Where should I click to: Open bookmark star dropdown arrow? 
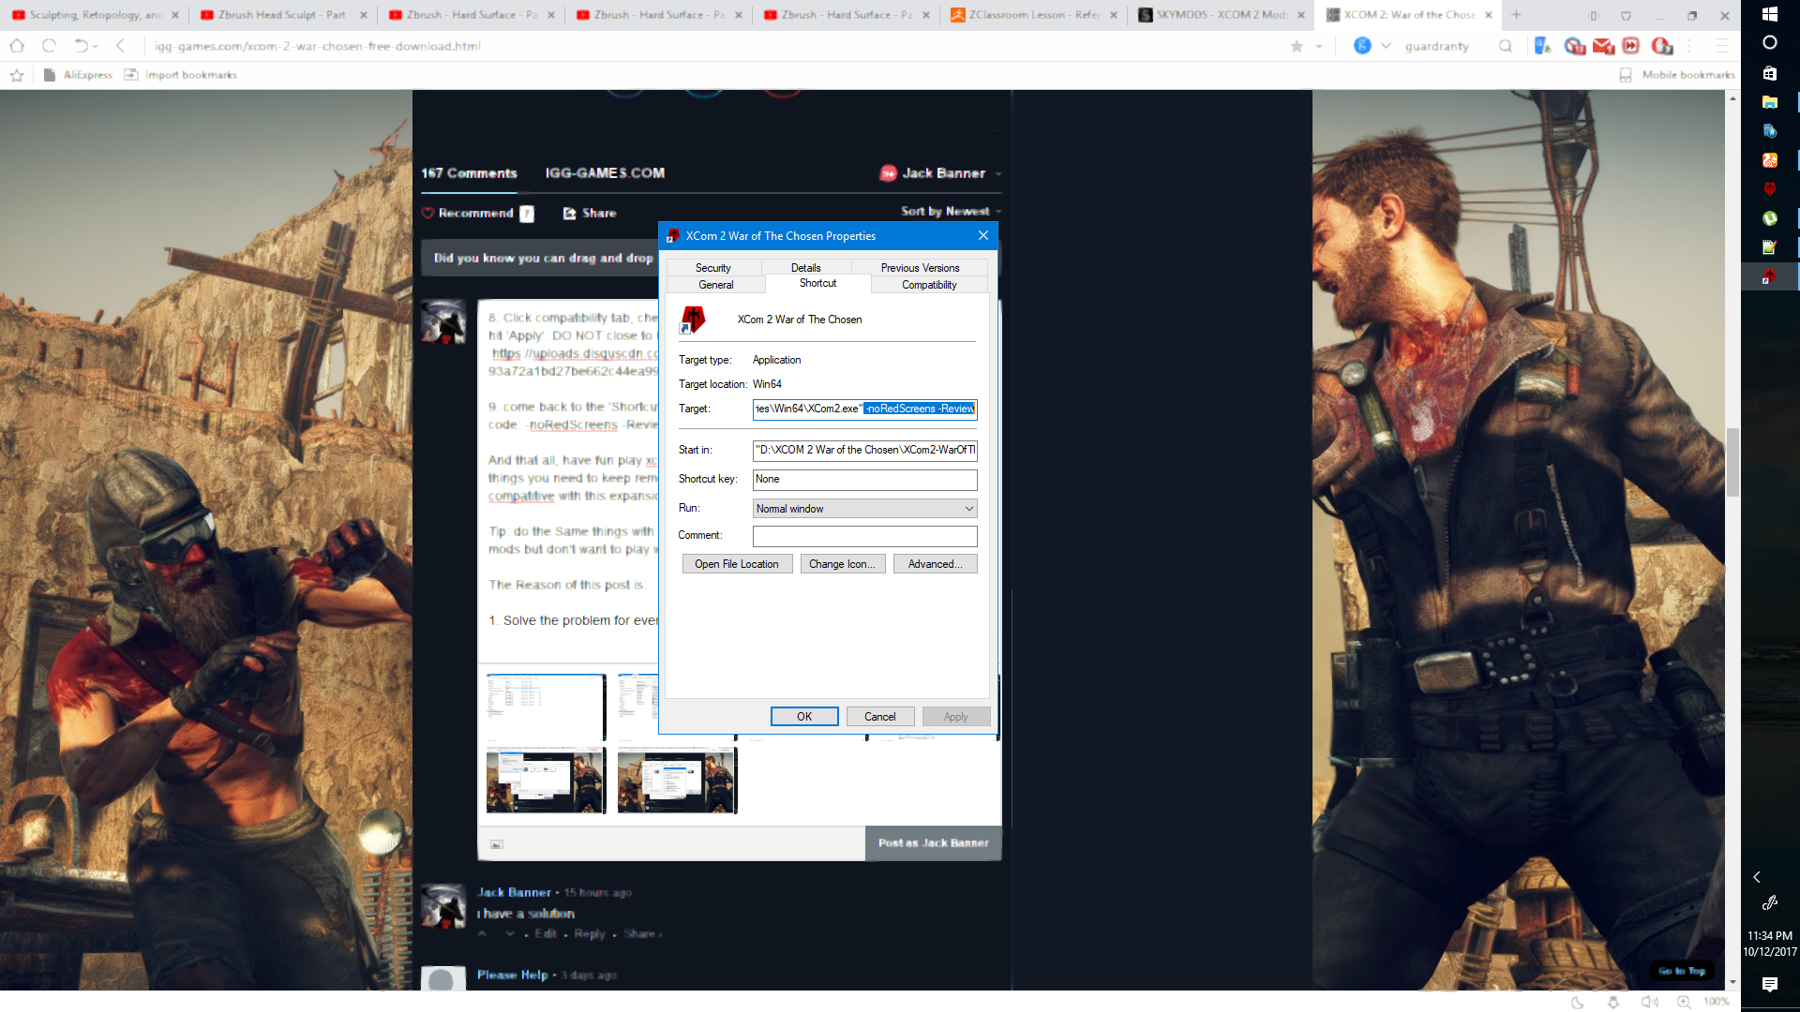point(1319,46)
